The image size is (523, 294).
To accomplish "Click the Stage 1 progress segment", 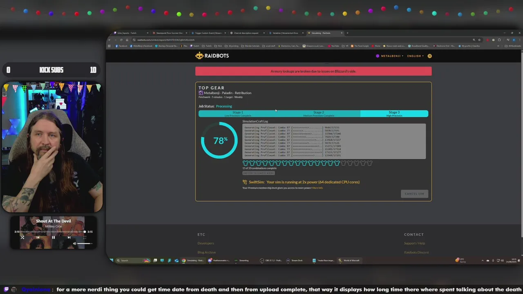I will coord(238,114).
